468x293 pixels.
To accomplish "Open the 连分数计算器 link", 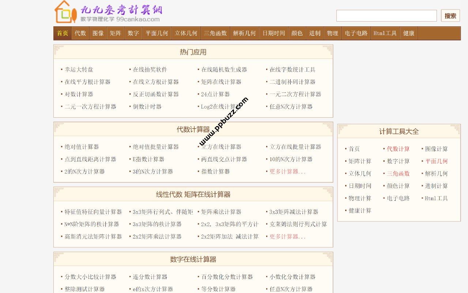I will pos(150,277).
